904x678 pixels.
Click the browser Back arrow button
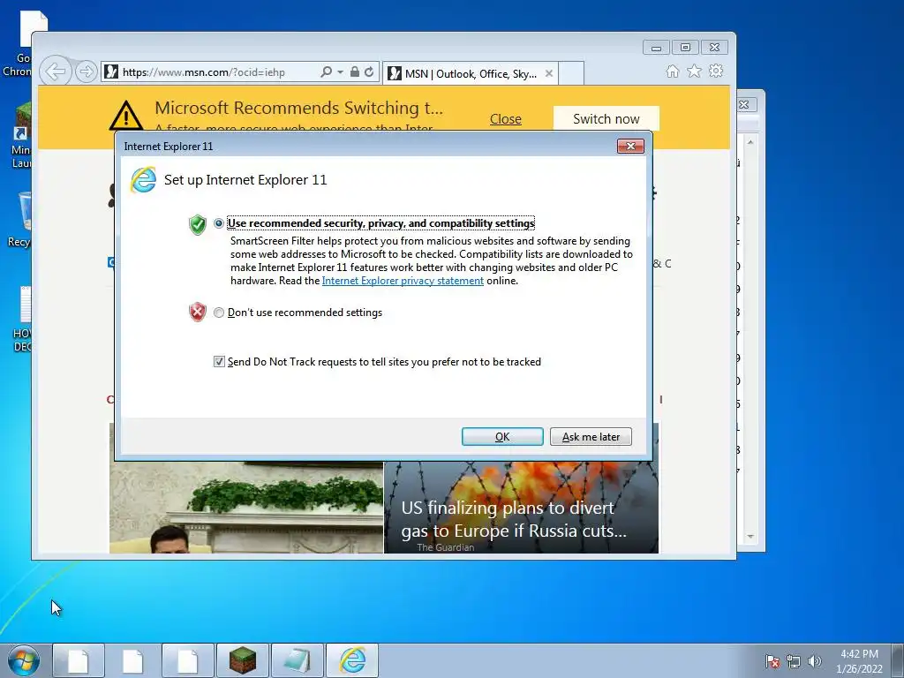click(56, 72)
